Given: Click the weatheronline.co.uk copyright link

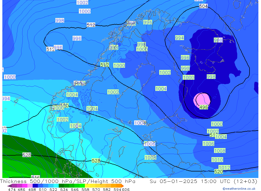Looking at the screenshot, I should coord(239,189).
